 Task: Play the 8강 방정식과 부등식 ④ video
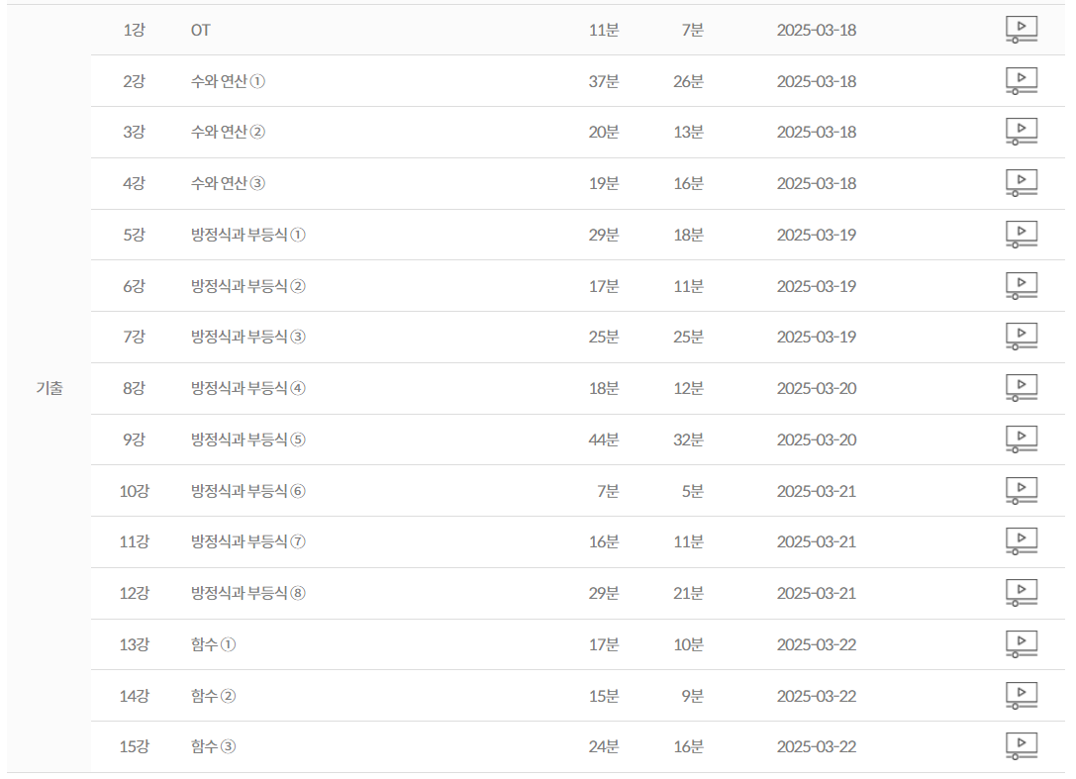[x=1021, y=388]
